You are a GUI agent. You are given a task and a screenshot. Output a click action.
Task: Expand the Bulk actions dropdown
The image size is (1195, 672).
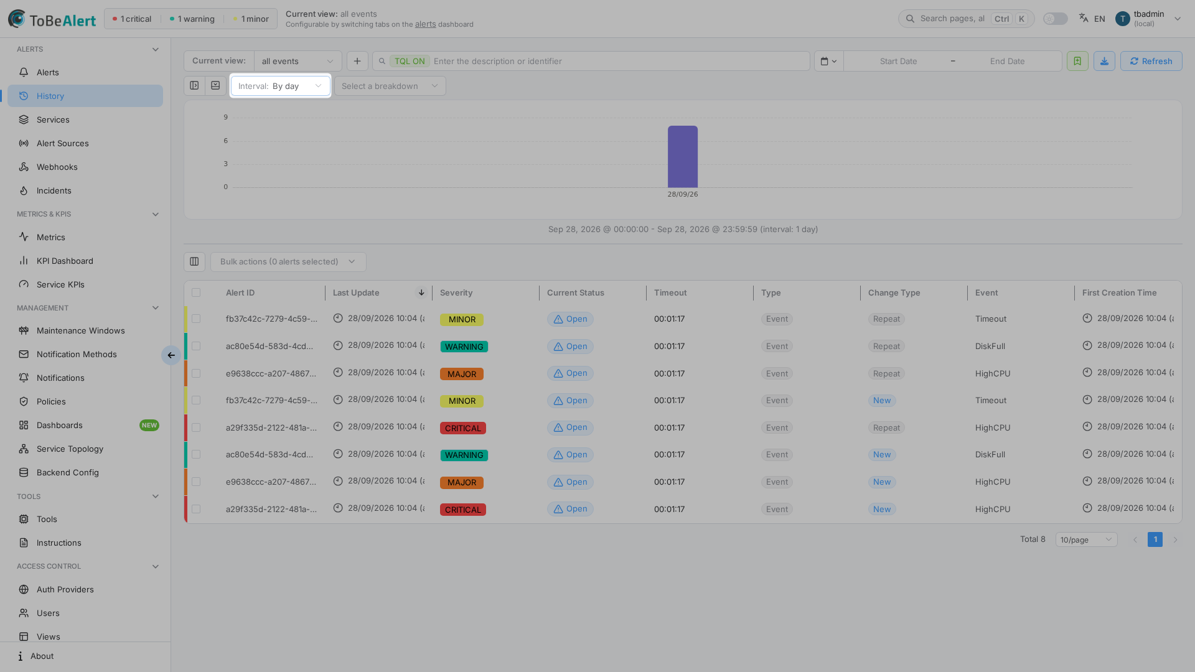point(288,261)
